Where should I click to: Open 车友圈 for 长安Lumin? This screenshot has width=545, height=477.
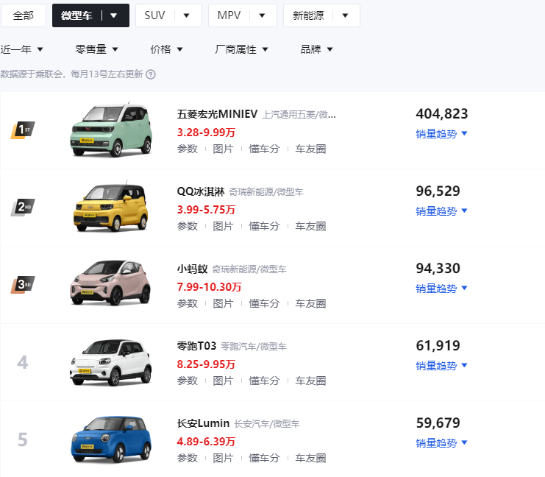pos(310,458)
